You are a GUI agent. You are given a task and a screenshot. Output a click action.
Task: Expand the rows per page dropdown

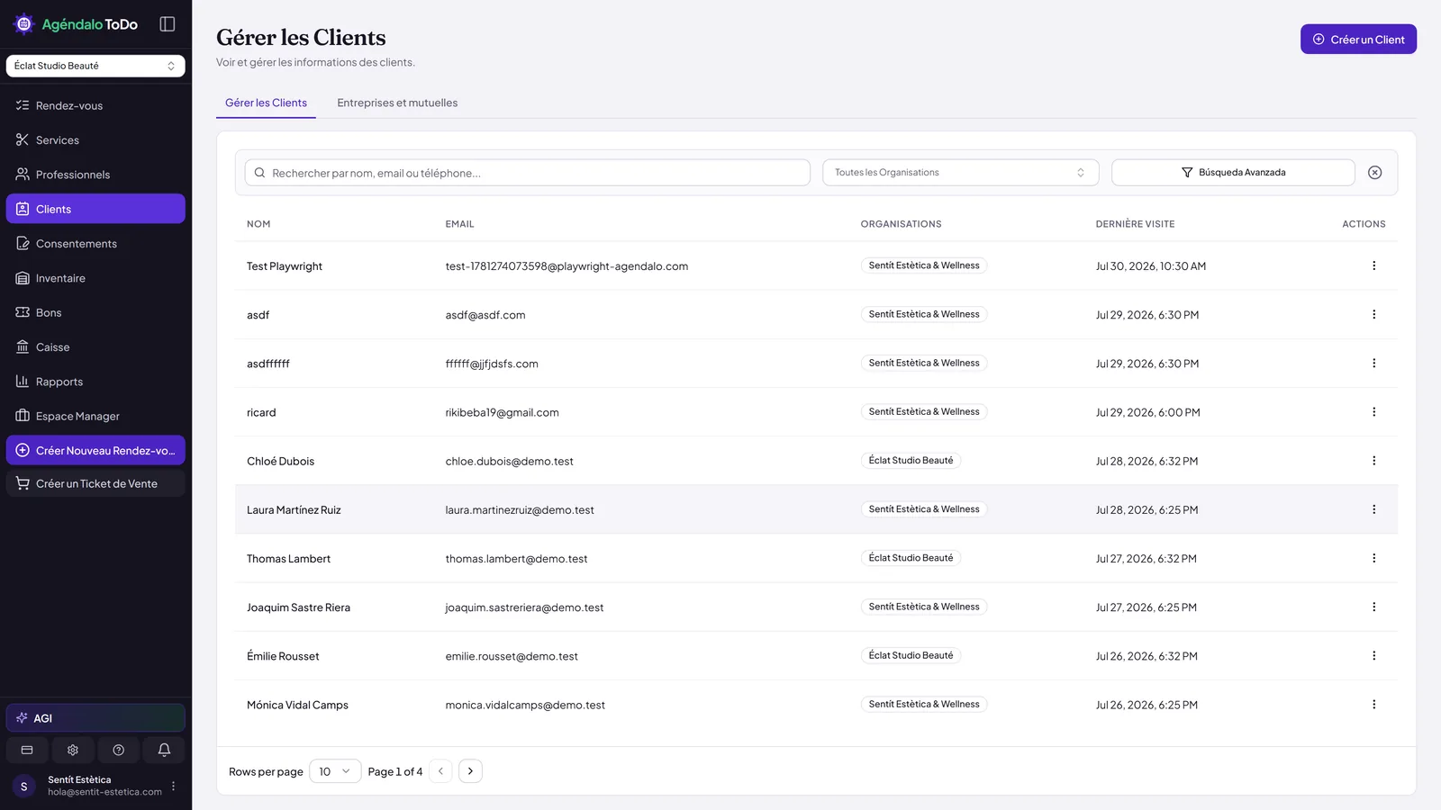tap(335, 771)
